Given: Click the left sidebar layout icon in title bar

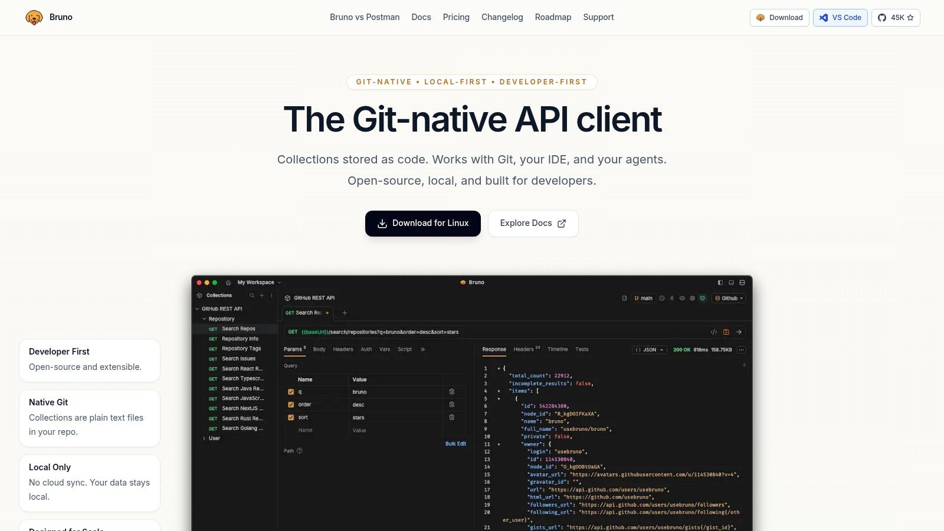Looking at the screenshot, I should pos(720,283).
